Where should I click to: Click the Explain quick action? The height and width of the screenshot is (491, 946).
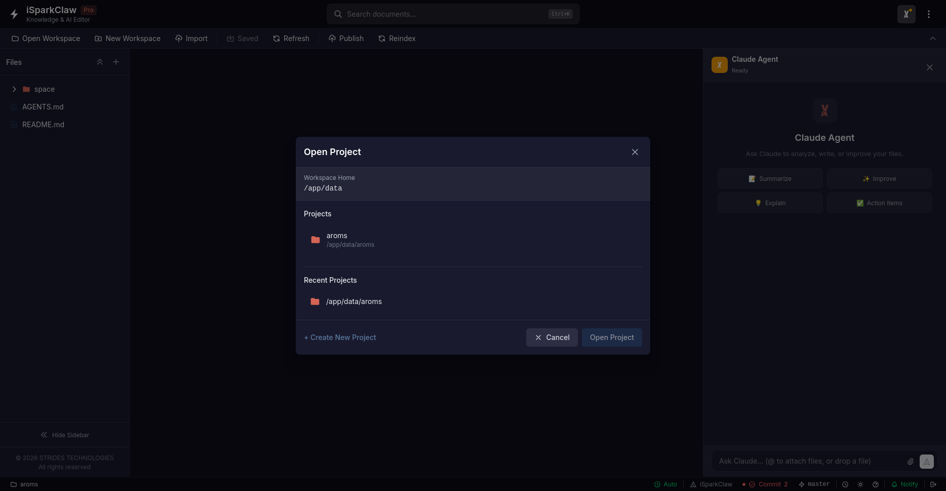point(770,203)
